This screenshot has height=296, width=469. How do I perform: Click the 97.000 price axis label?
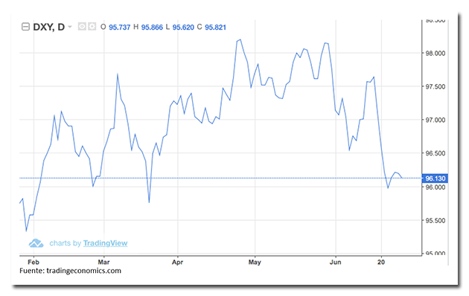(x=435, y=120)
